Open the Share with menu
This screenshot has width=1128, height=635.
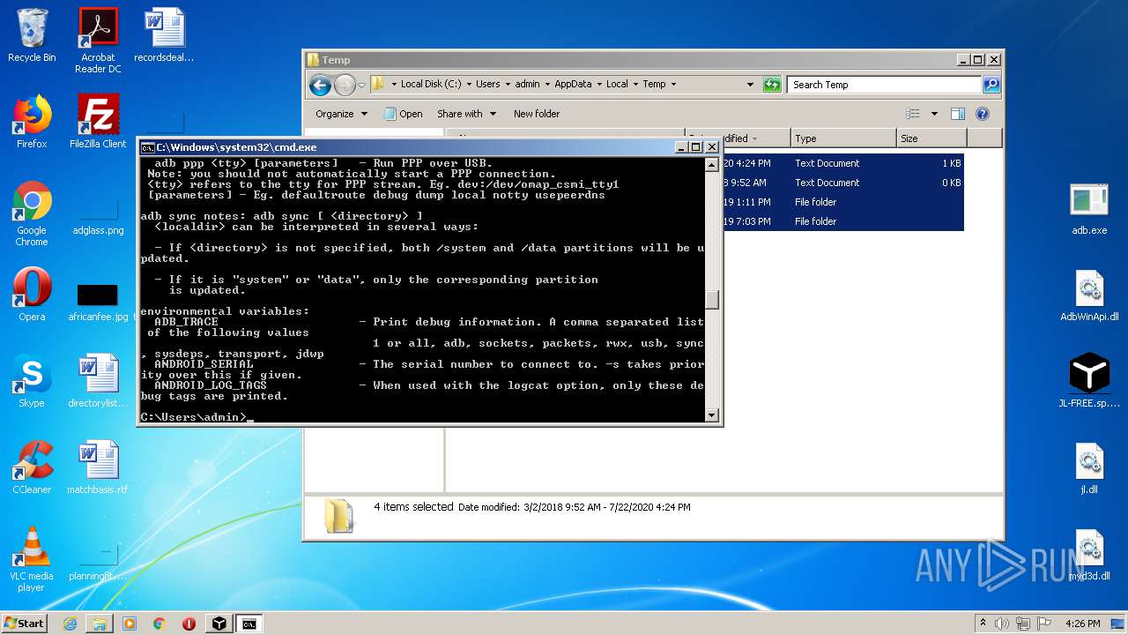tap(466, 114)
